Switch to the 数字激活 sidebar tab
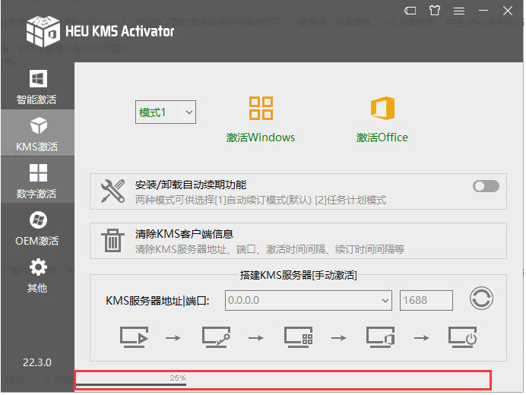 click(36, 181)
